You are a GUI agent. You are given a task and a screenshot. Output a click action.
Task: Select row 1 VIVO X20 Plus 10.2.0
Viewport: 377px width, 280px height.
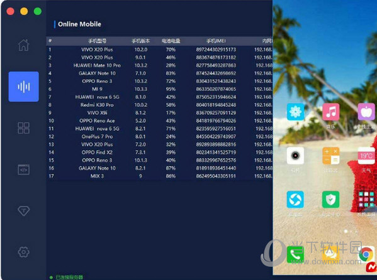[159, 50]
